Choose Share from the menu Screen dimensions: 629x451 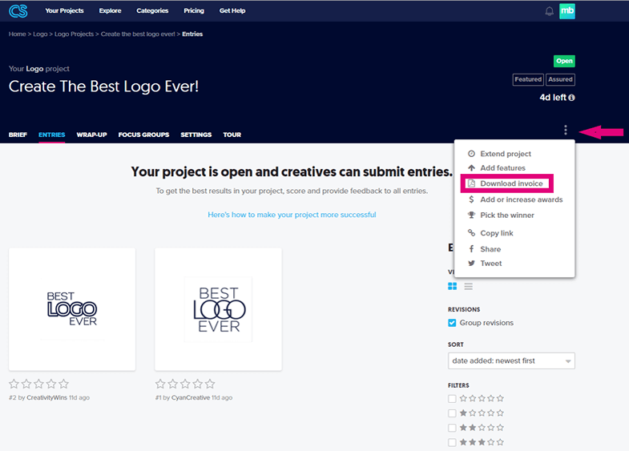(490, 249)
